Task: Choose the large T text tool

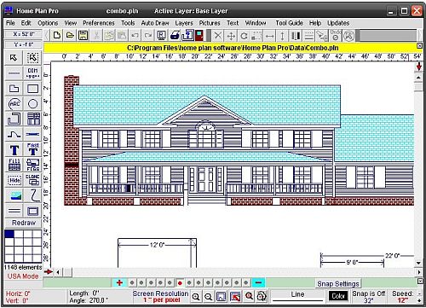Action: click(14, 150)
